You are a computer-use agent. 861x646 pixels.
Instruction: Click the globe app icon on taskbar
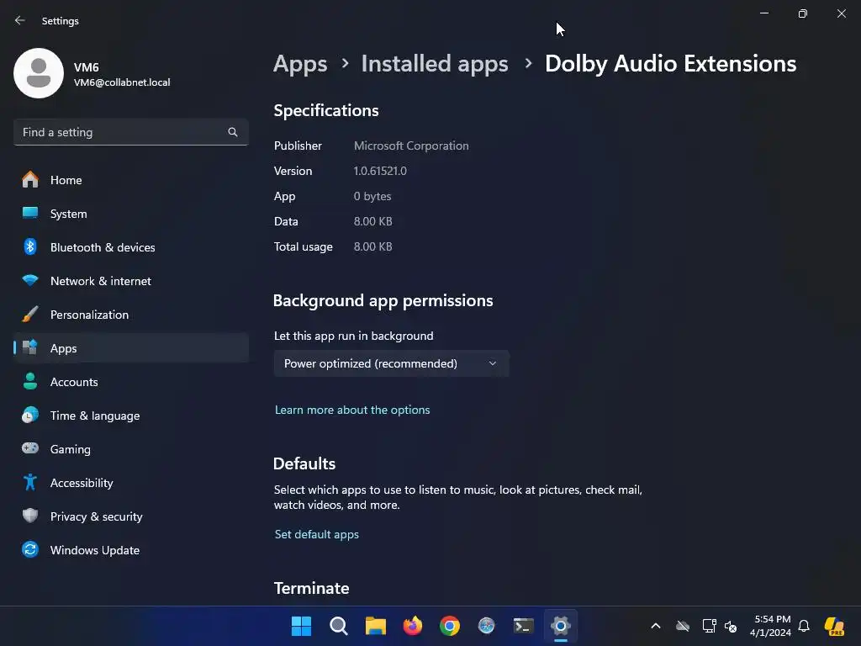pyautogui.click(x=487, y=626)
